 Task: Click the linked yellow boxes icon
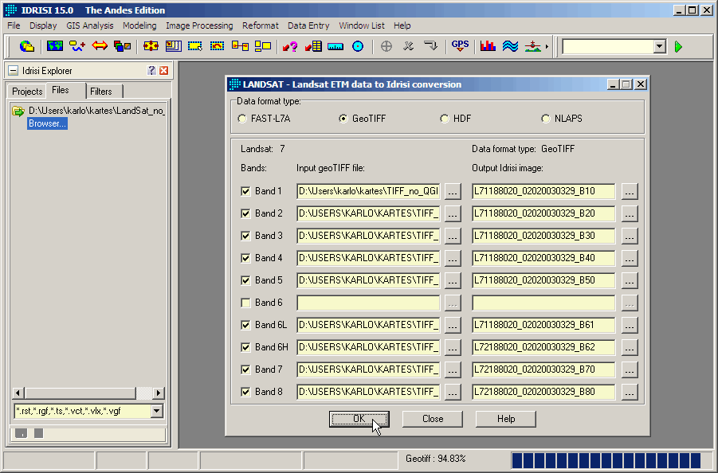click(240, 46)
